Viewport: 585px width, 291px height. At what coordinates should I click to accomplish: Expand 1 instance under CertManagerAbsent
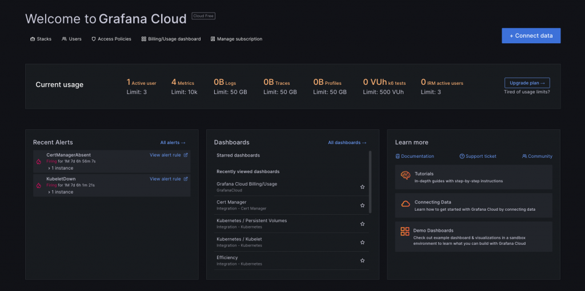[x=61, y=168]
